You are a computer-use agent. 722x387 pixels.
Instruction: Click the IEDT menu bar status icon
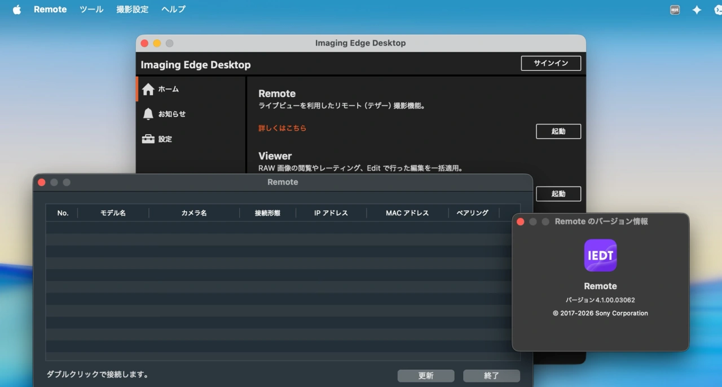click(x=675, y=10)
